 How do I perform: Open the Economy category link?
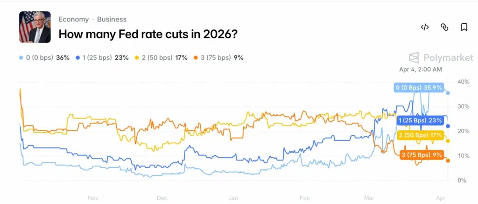(x=74, y=19)
